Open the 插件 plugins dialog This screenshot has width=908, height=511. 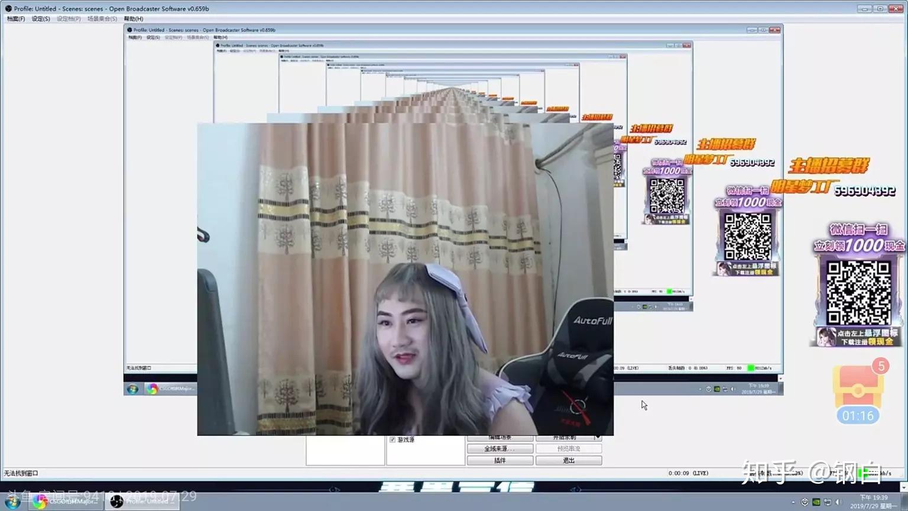click(x=500, y=460)
